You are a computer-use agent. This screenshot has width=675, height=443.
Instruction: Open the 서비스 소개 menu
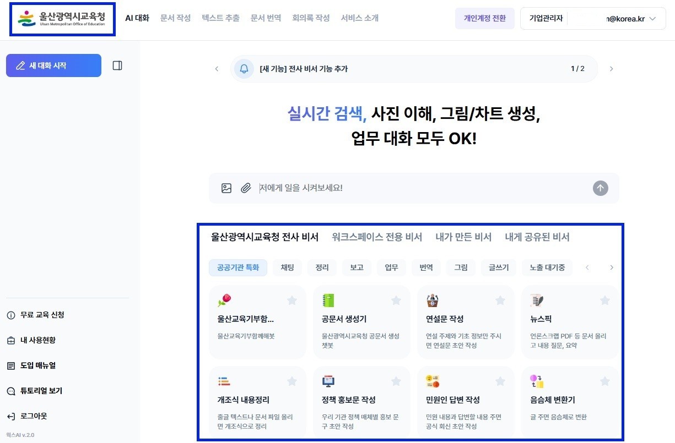(360, 18)
